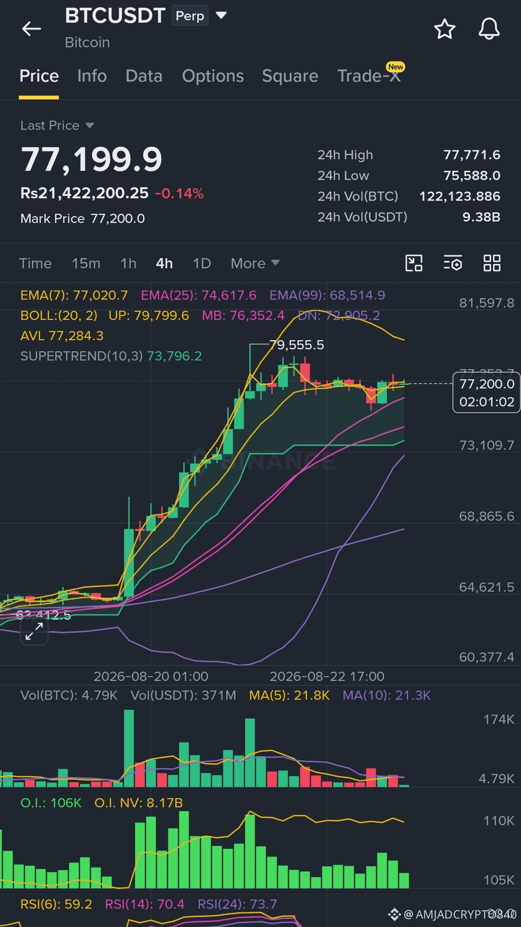Image resolution: width=521 pixels, height=927 pixels.
Task: Expand chart to fullscreen with diagonal arrows
Action: [34, 631]
